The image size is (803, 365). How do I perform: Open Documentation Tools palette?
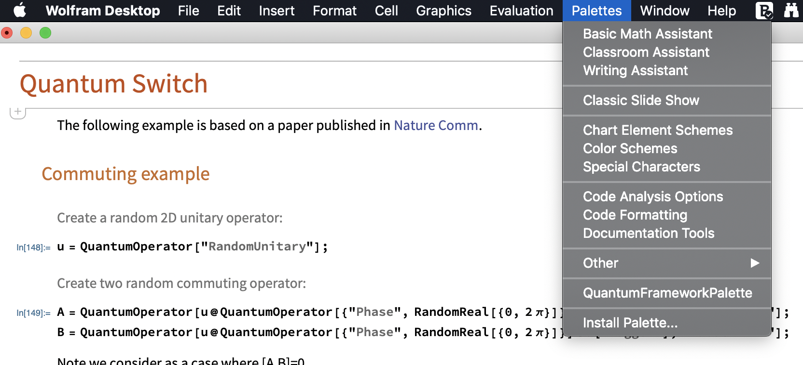pos(667,233)
